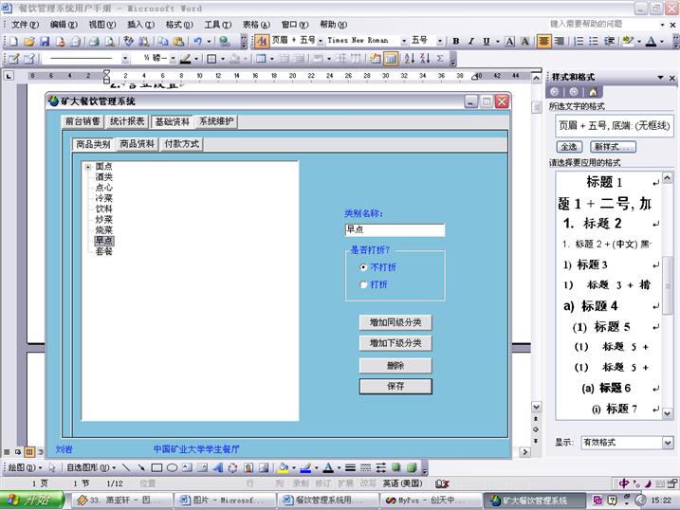Screen dimensions: 680x510
Task: Switch to 图片 - Microsoft taskbar window
Action: [225, 501]
